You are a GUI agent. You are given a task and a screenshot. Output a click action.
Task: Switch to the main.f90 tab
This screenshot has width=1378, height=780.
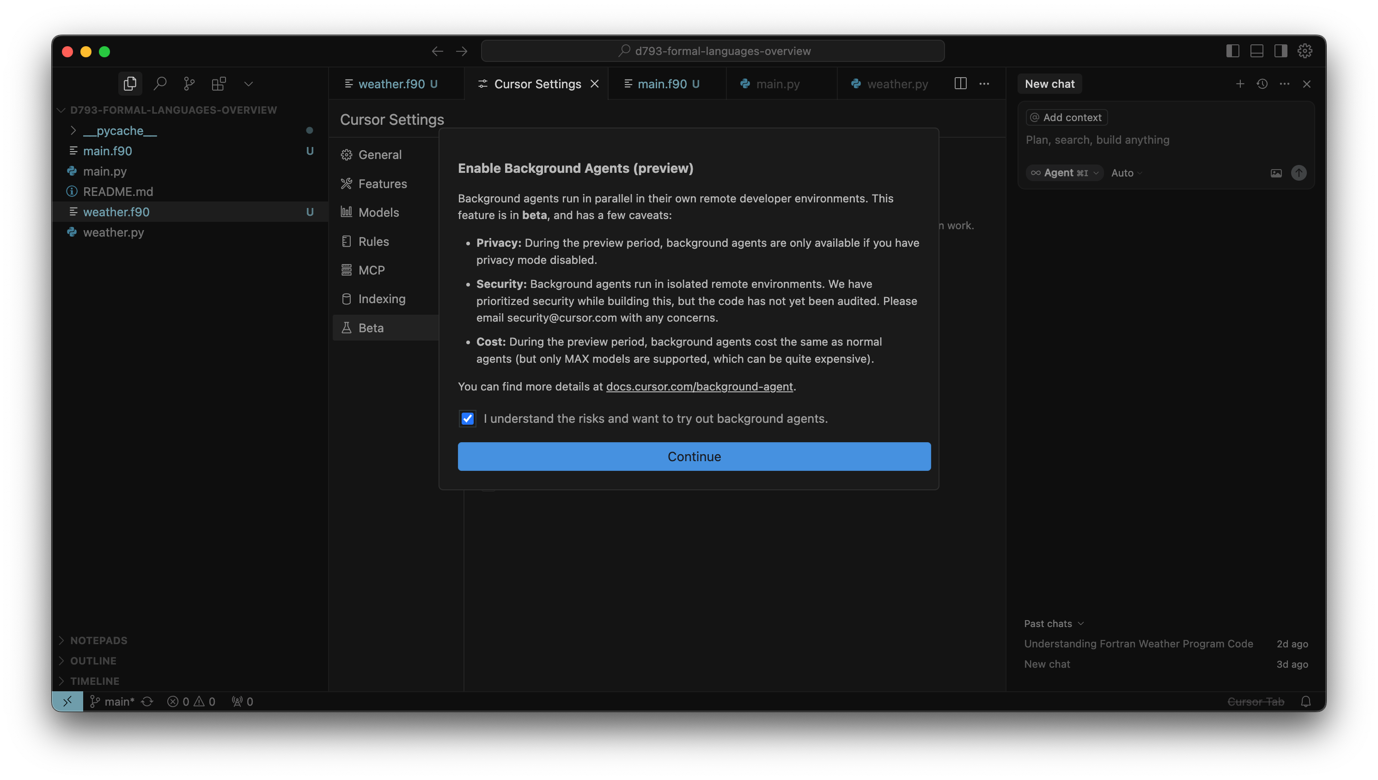[662, 84]
